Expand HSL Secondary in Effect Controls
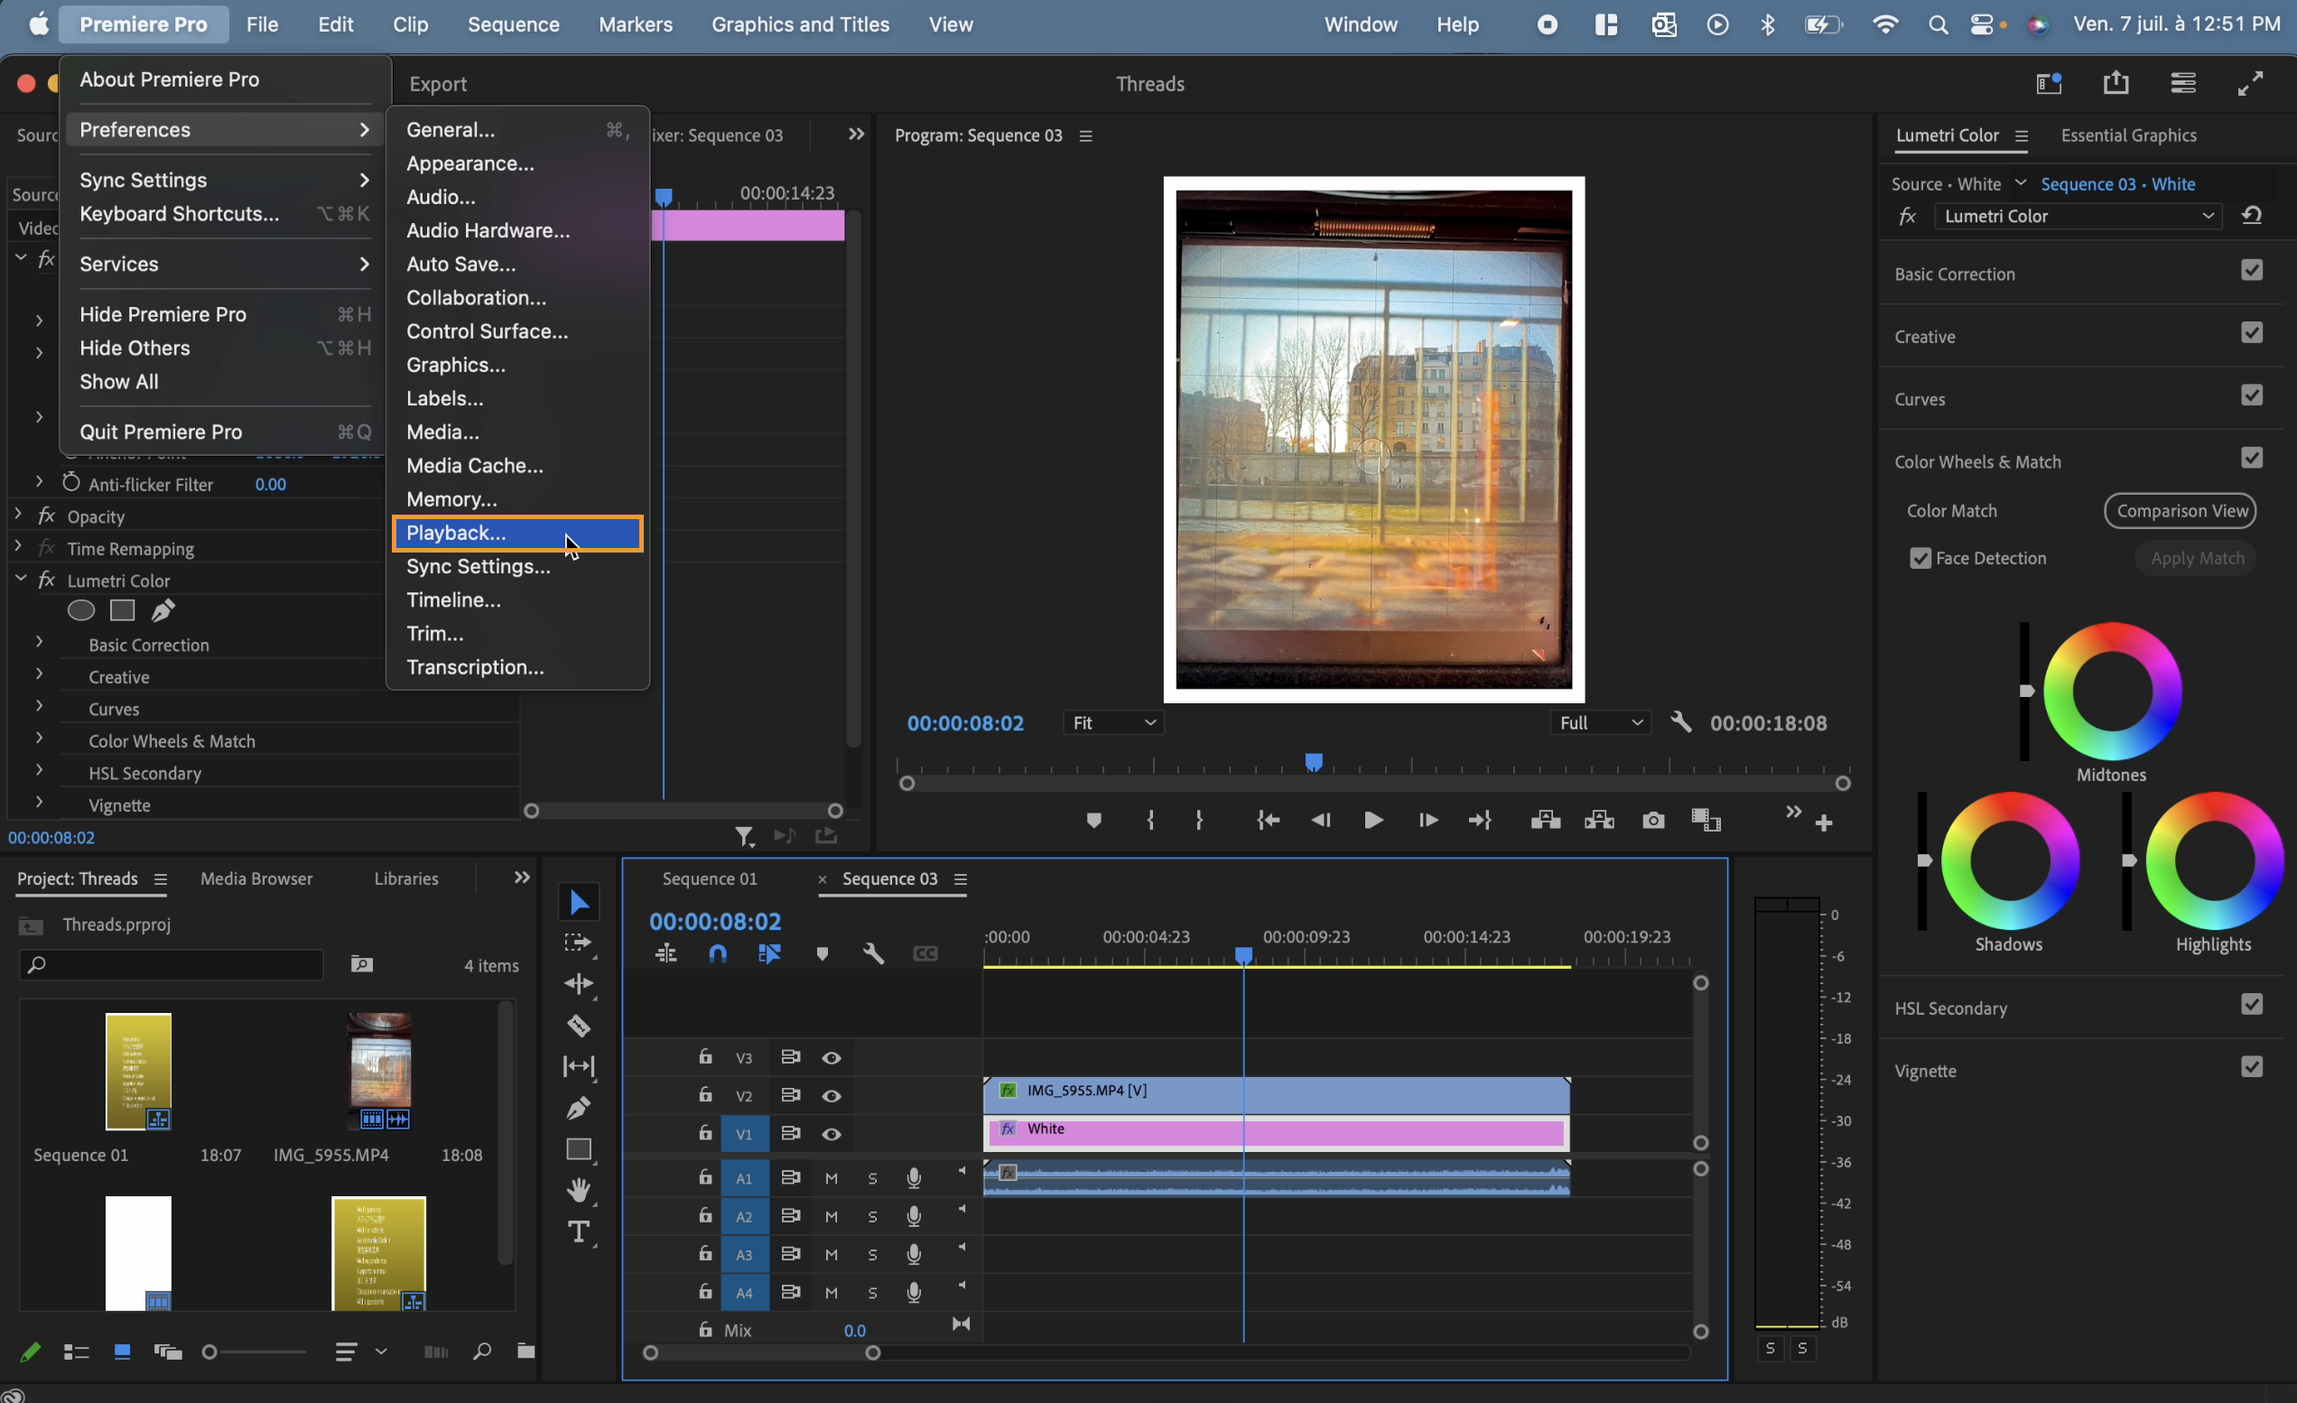 click(x=39, y=770)
